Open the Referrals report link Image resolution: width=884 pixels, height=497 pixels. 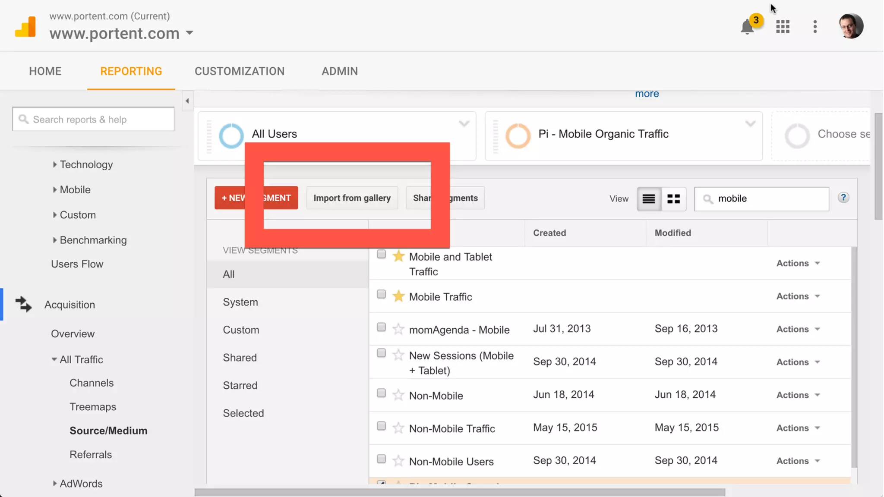(x=91, y=455)
